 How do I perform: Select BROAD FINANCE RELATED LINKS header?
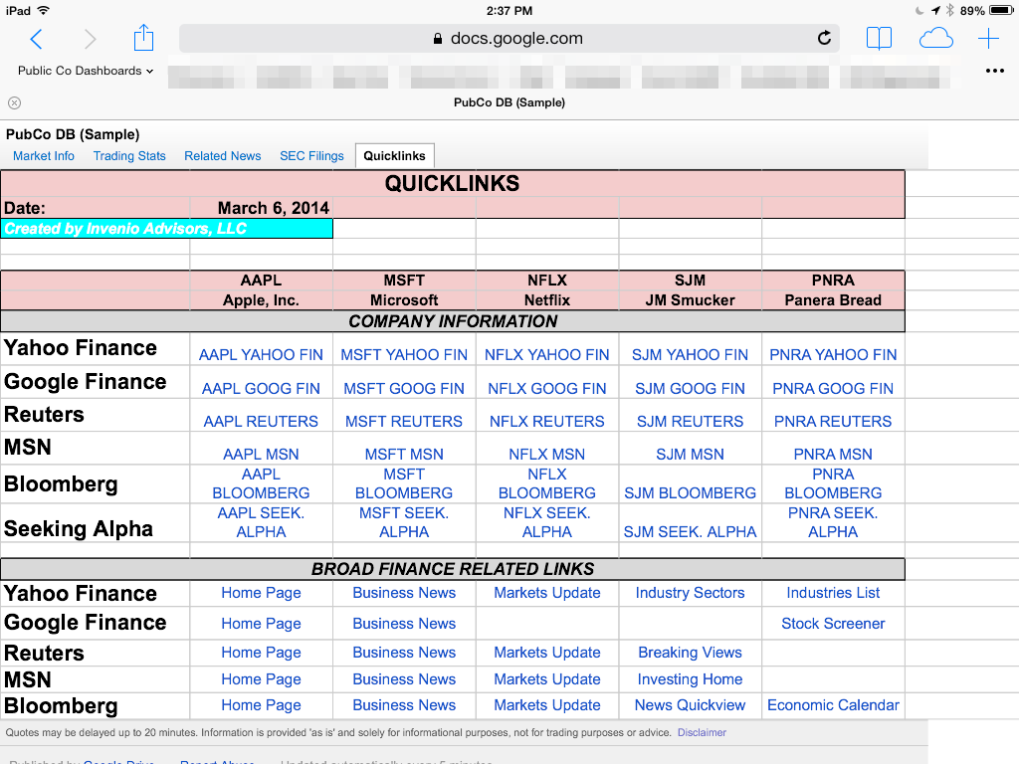tap(453, 569)
